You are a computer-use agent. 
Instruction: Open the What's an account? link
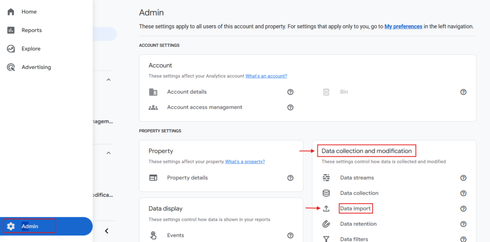click(x=266, y=76)
